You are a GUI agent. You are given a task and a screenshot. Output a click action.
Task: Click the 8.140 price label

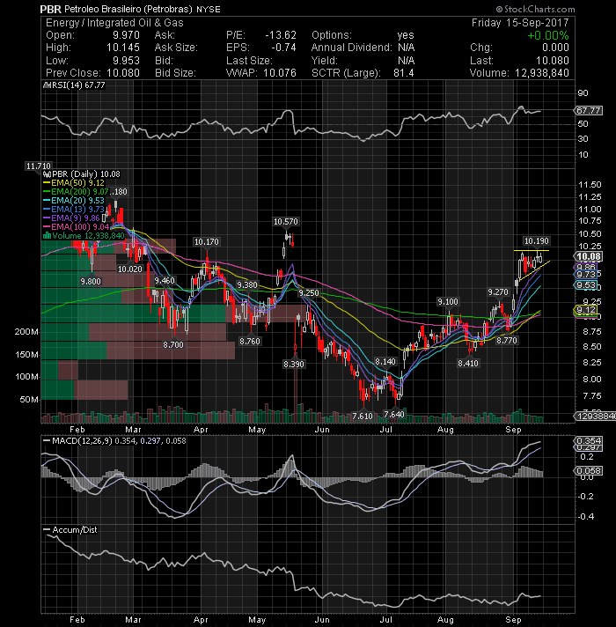click(x=385, y=361)
